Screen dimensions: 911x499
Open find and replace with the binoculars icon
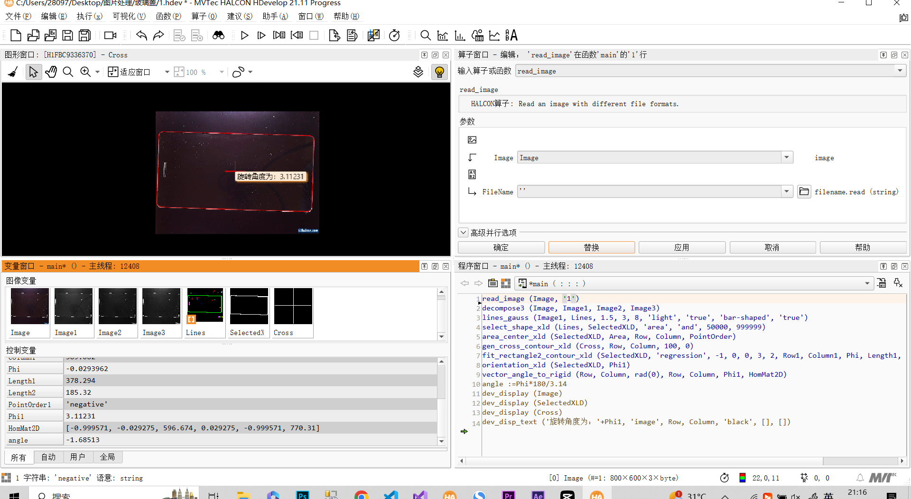point(218,35)
